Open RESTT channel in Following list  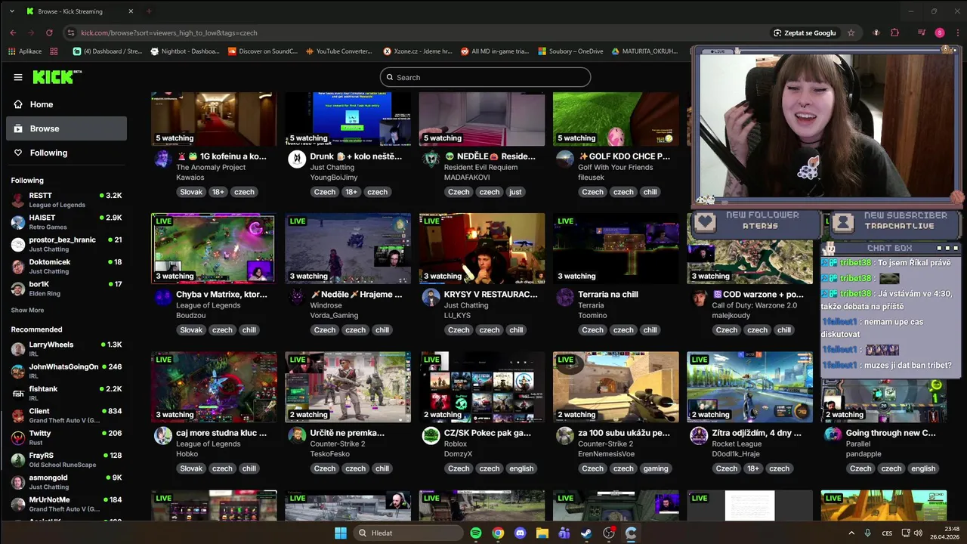tap(66, 200)
